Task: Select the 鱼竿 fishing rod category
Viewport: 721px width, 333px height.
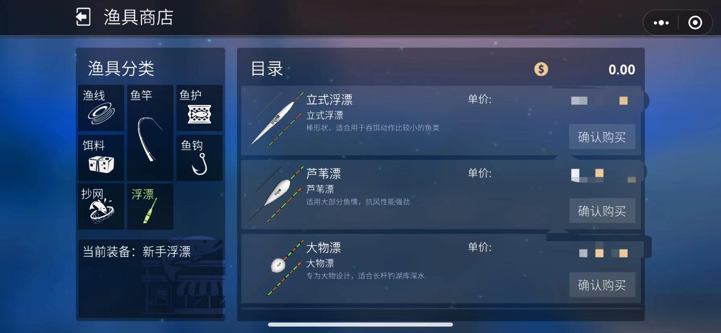Action: [150, 133]
